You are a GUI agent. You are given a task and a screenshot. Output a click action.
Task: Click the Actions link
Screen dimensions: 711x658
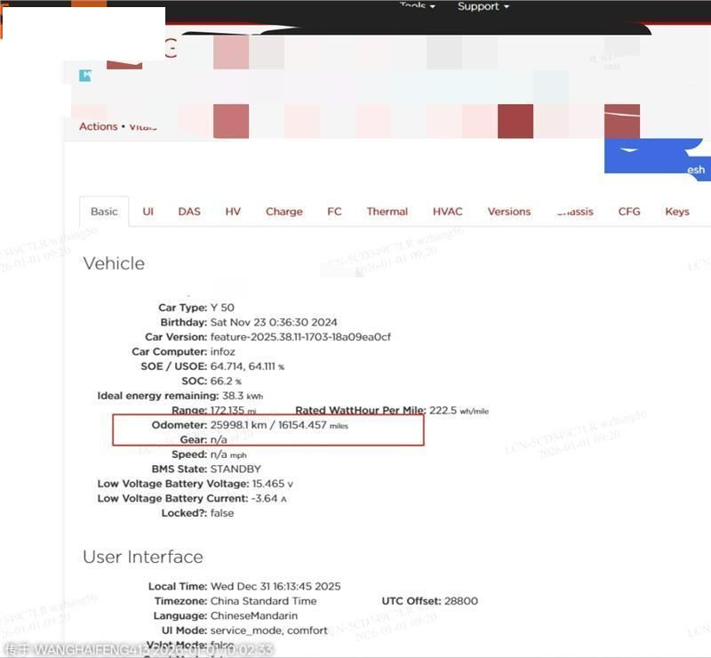(x=98, y=126)
